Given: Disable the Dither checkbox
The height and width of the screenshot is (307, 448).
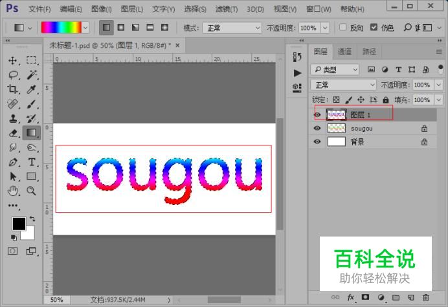Looking at the screenshot, I should tap(374, 27).
